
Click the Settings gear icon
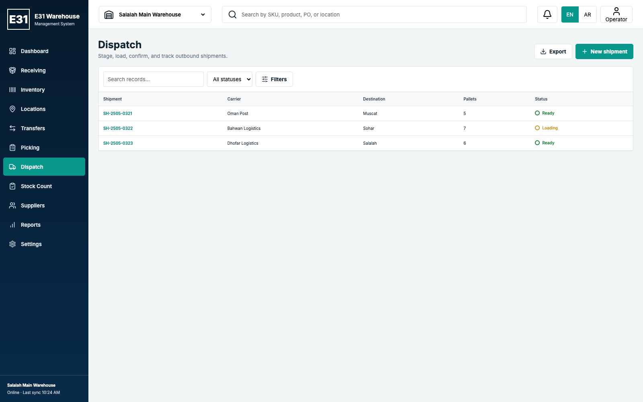click(x=12, y=244)
